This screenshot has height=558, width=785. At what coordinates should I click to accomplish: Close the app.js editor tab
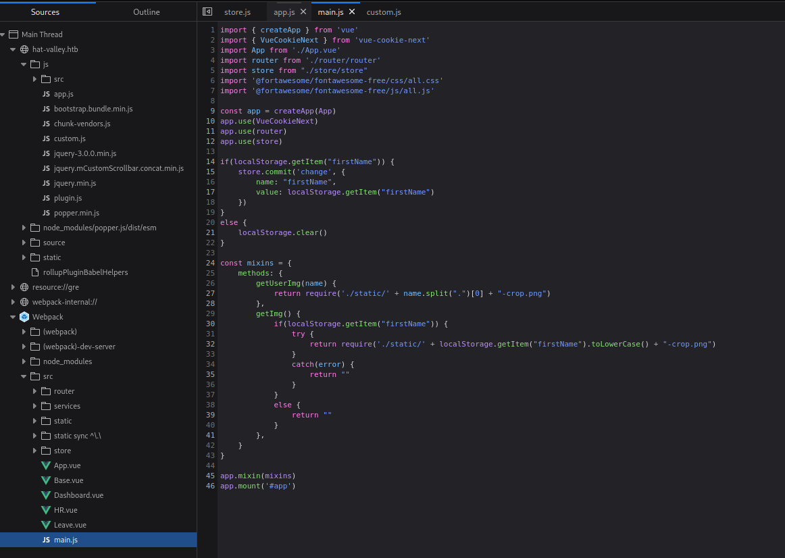[x=303, y=12]
